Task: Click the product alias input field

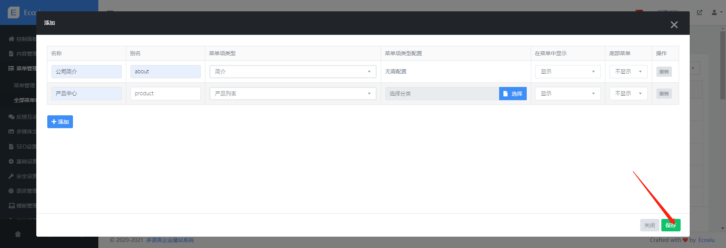Action: [x=165, y=94]
